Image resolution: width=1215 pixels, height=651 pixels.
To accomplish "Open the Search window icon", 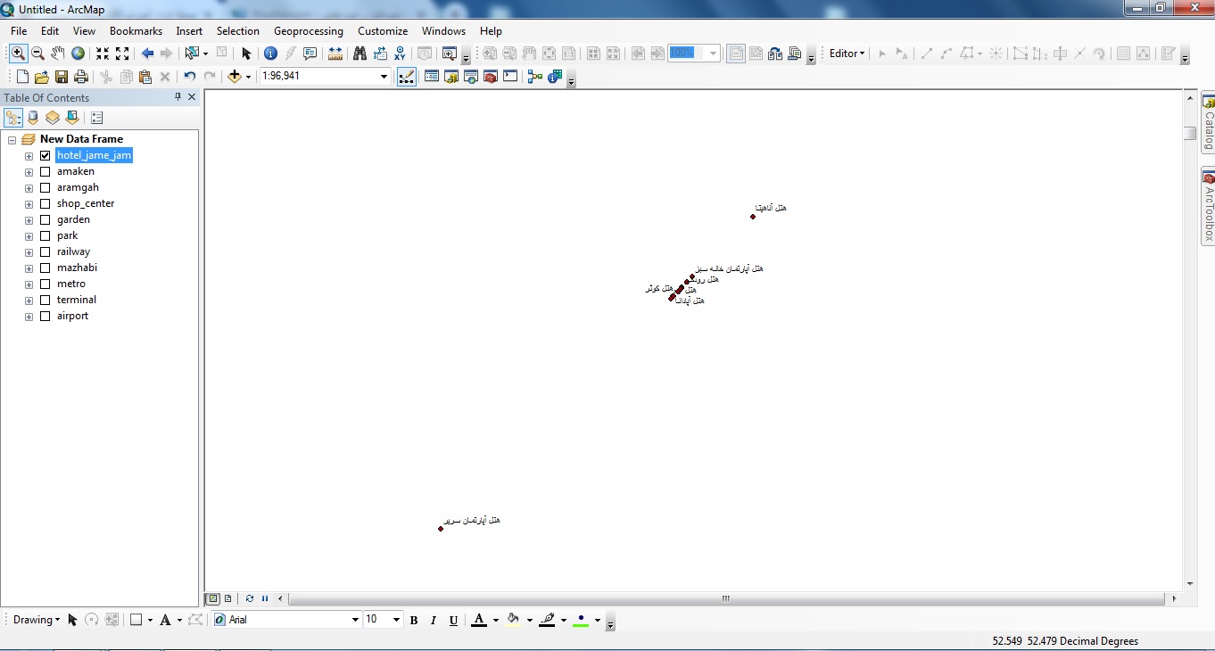I will 471,77.
